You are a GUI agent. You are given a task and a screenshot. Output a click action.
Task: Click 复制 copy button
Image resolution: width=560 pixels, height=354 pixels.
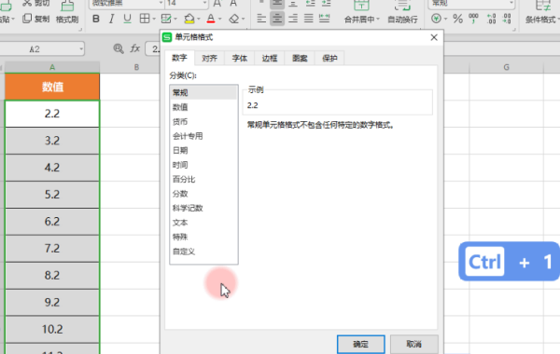[35, 19]
